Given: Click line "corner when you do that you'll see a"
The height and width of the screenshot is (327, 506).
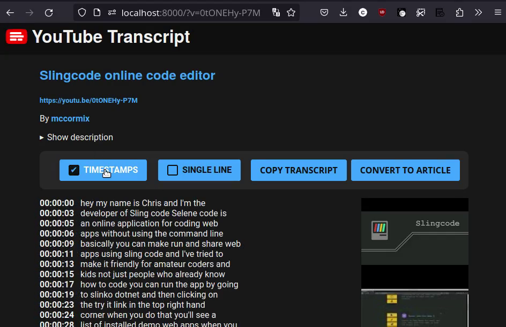Looking at the screenshot, I should click(148, 315).
